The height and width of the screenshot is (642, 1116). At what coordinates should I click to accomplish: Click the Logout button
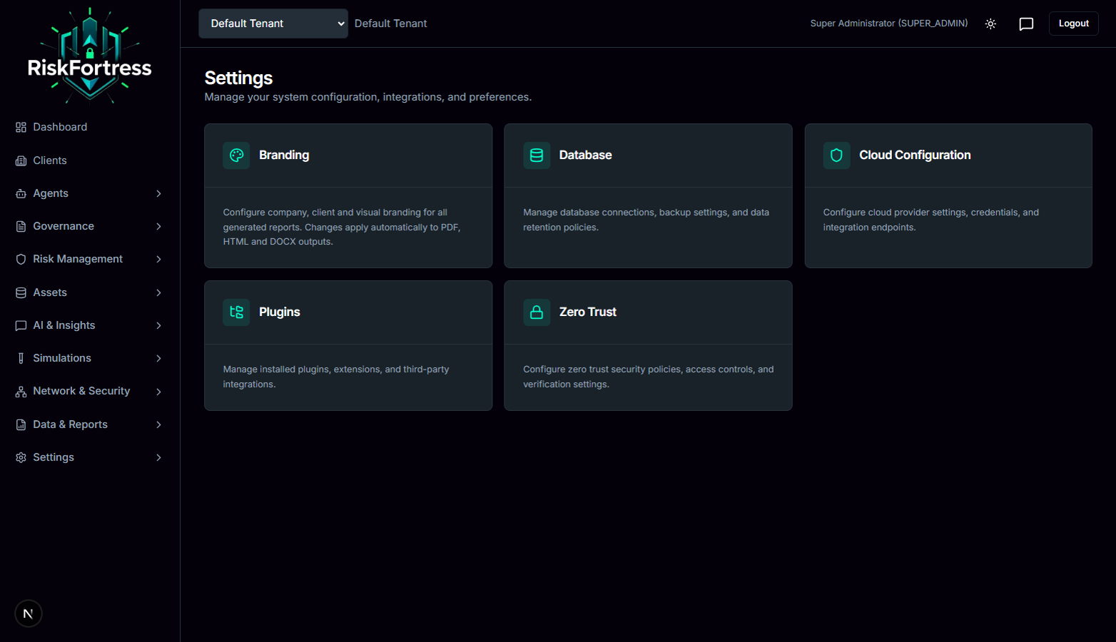click(1073, 24)
